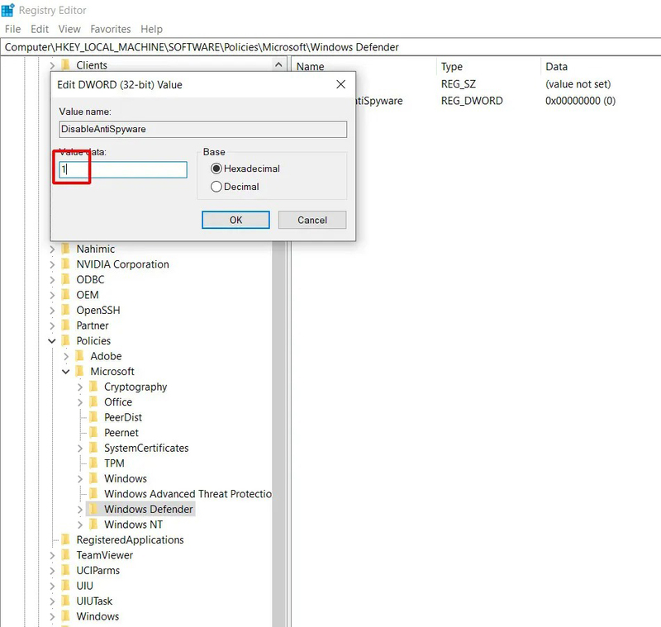The width and height of the screenshot is (661, 627).
Task: Select the TeamViewer key
Action: (x=105, y=555)
